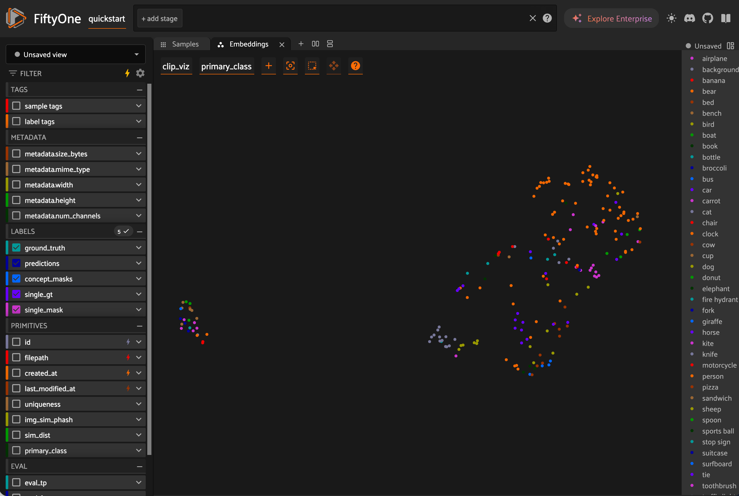This screenshot has width=739, height=496.
Task: Click lightning icon on id row
Action: [x=128, y=342]
